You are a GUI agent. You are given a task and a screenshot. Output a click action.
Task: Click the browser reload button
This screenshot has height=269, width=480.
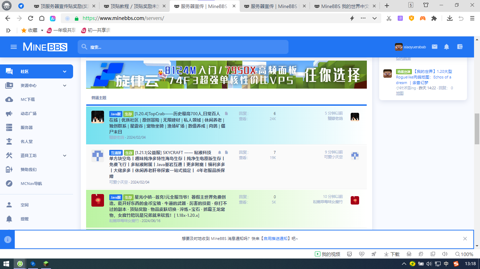click(31, 18)
